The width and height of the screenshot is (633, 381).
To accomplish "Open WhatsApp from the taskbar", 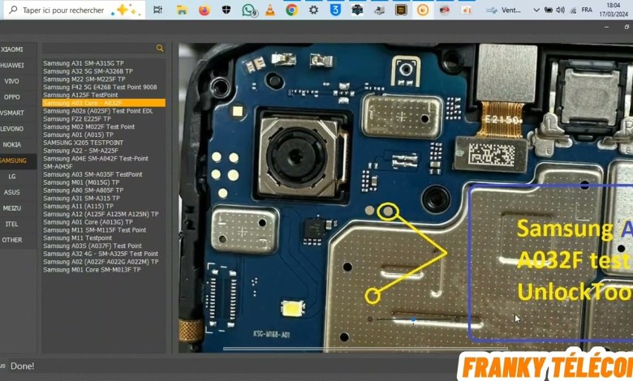I will (x=248, y=10).
